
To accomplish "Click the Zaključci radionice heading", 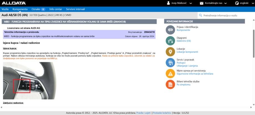I will (x=14, y=103).
